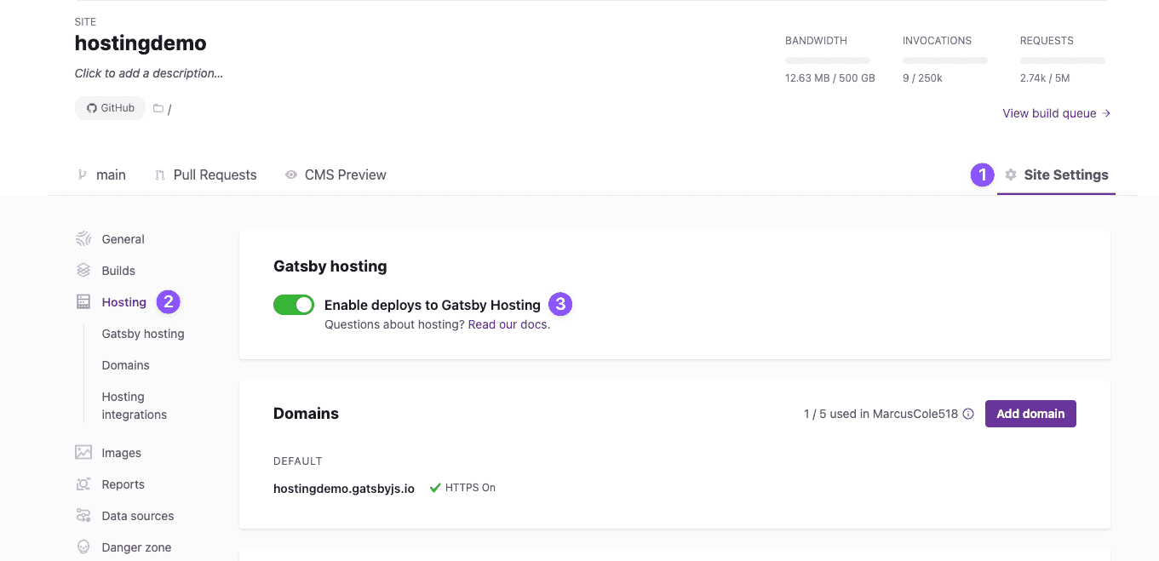Click the Builds stack icon
This screenshot has width=1159, height=561.
click(x=83, y=271)
